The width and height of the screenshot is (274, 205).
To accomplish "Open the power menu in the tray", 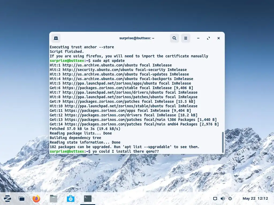I will point(230,199).
